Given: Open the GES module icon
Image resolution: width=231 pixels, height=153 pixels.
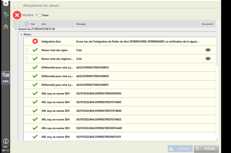Looking at the screenshot, I should [x=5, y=78].
